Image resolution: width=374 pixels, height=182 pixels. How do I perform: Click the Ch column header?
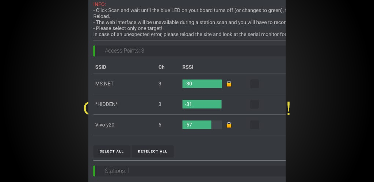point(161,67)
